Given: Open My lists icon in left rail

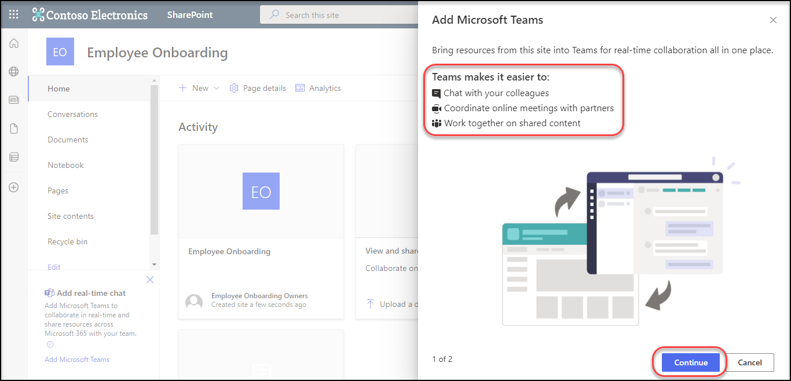Looking at the screenshot, I should click(x=14, y=157).
